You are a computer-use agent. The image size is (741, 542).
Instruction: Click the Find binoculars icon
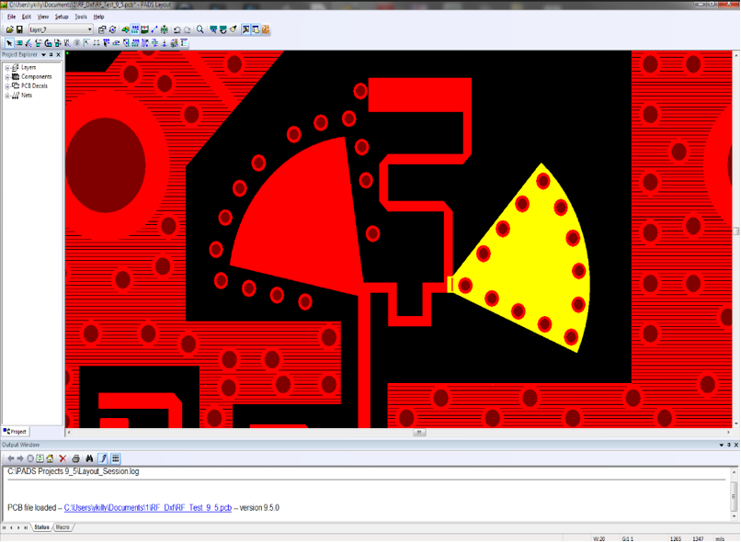89,458
